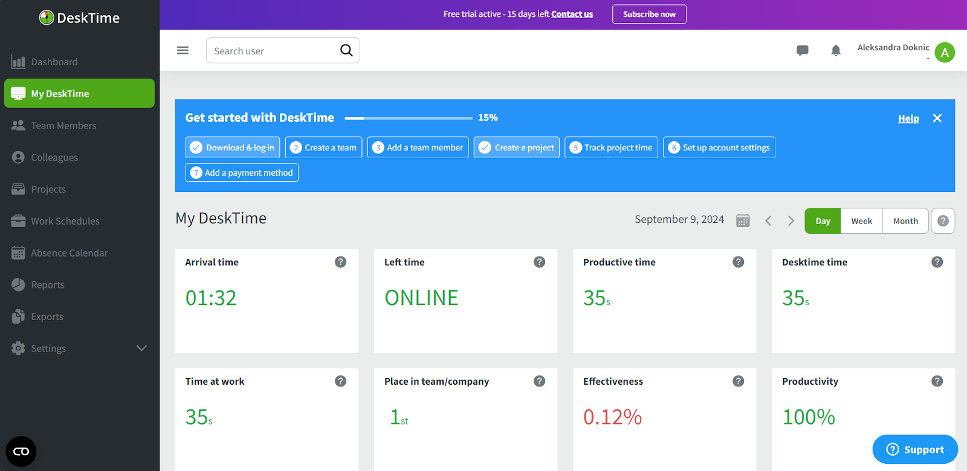This screenshot has width=967, height=471.
Task: Click the 100% productivity value
Action: [x=809, y=417]
